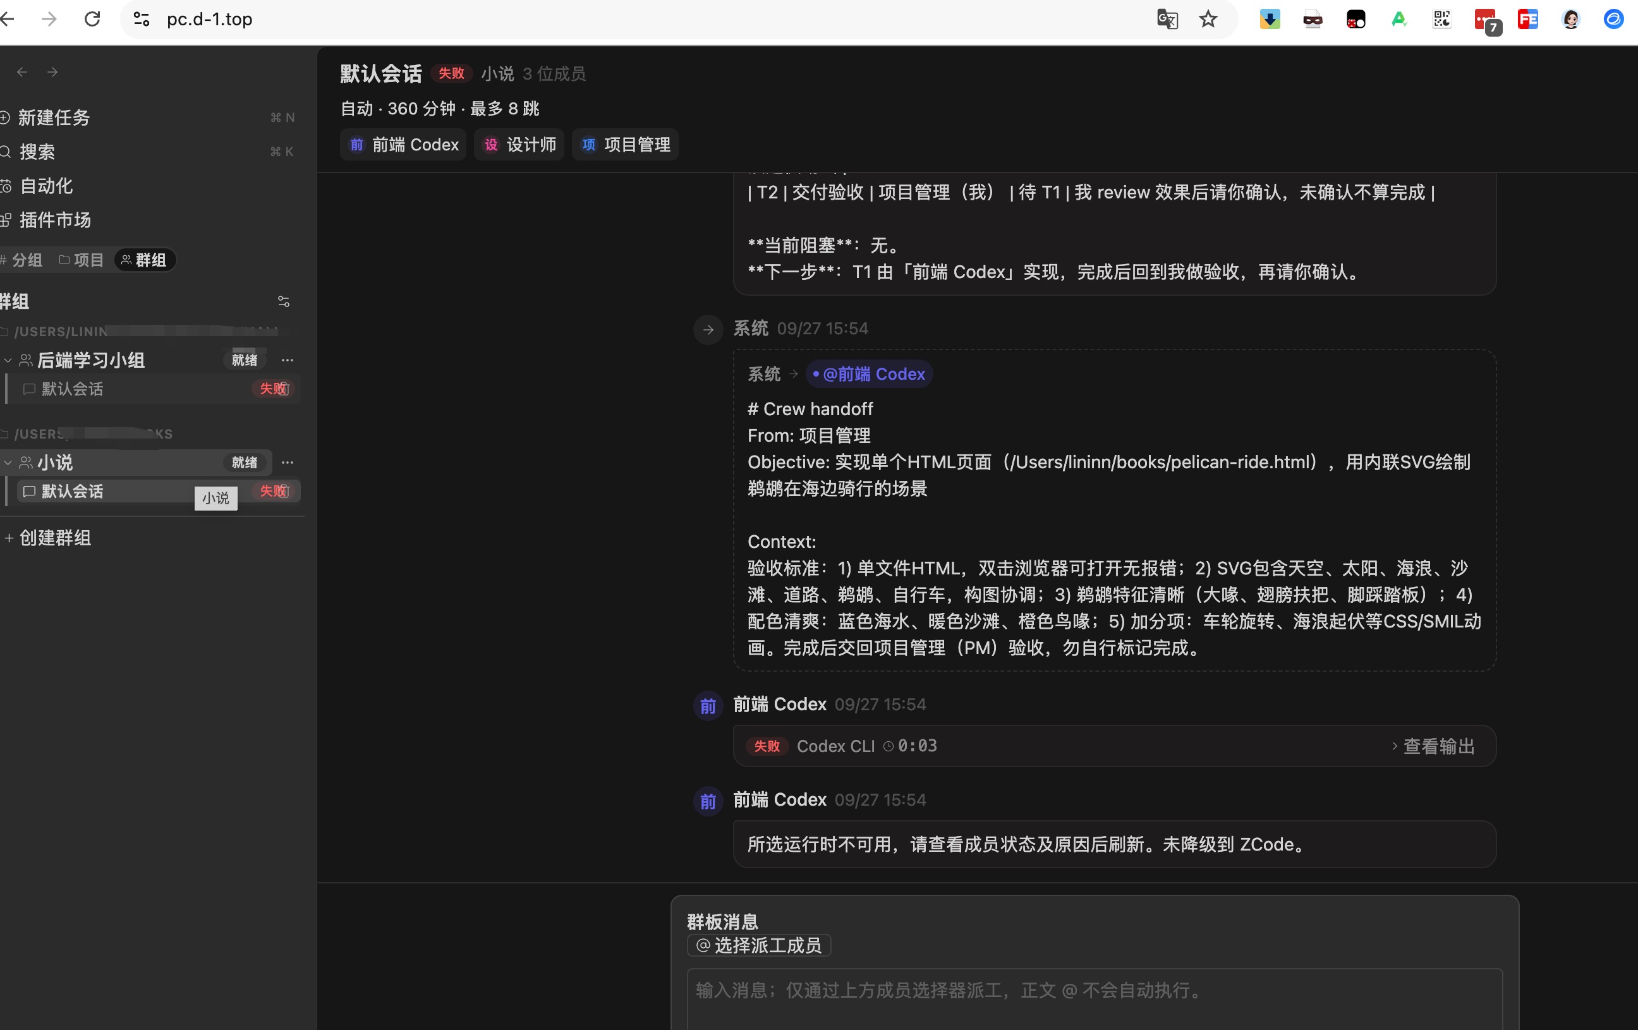Click the app's forward navigation arrow in sidebar
The height and width of the screenshot is (1030, 1638).
point(52,72)
